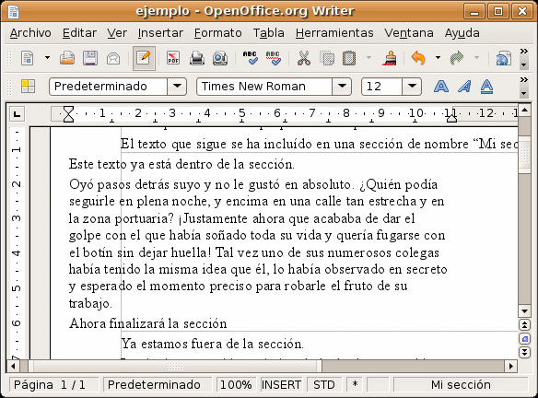
Task: Open a file with the Open icon
Action: 67,58
